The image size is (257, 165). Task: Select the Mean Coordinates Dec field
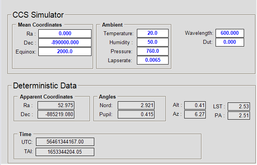pos(65,43)
